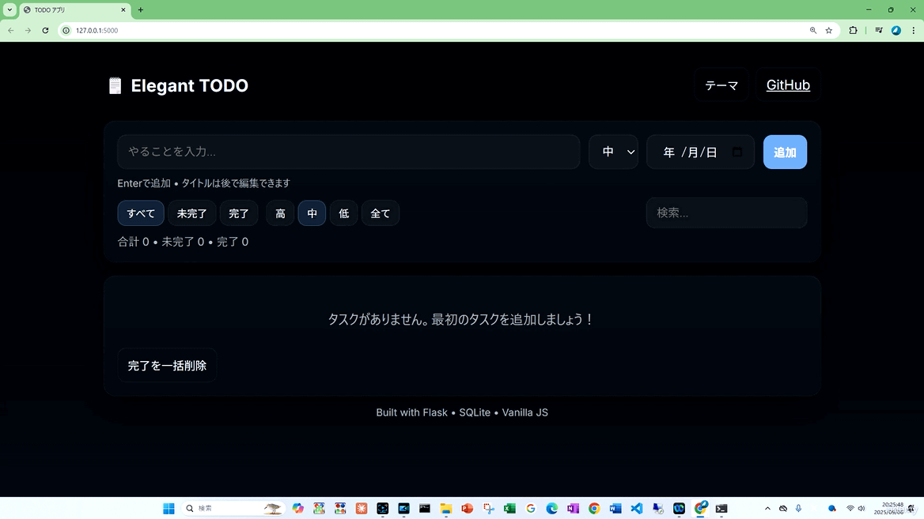The image size is (924, 519).
Task: Open the Chrome profile avatar
Action: (x=896, y=31)
